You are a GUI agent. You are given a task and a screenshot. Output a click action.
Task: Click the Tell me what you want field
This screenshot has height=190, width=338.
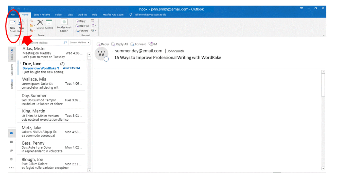click(x=150, y=15)
